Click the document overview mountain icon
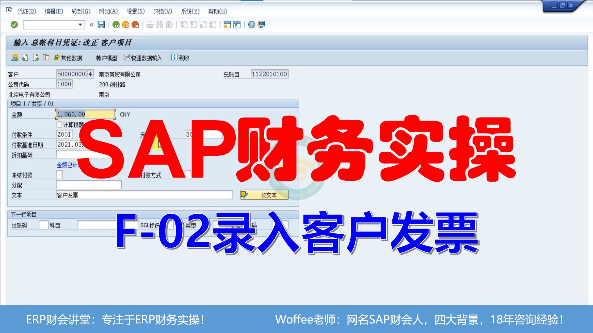Screen dimensions: 593x333 pos(15,58)
